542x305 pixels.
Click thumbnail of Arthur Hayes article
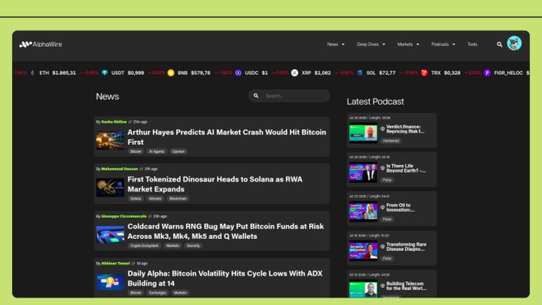[110, 140]
